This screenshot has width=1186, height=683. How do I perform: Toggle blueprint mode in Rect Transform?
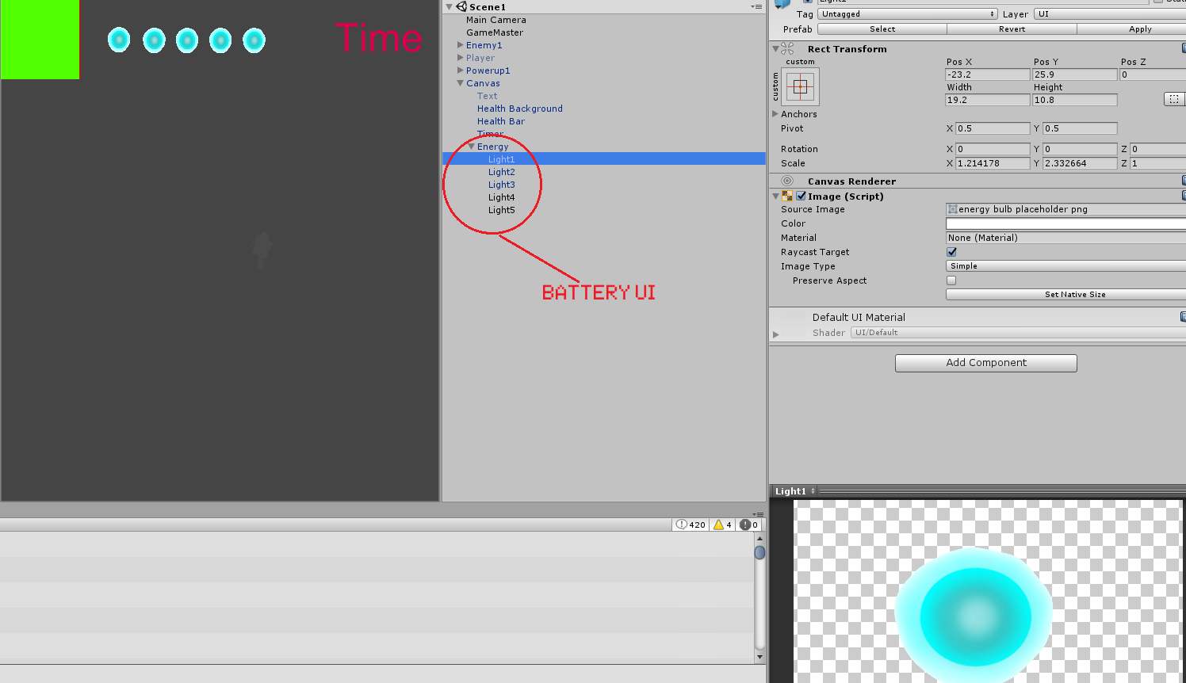click(x=1173, y=99)
